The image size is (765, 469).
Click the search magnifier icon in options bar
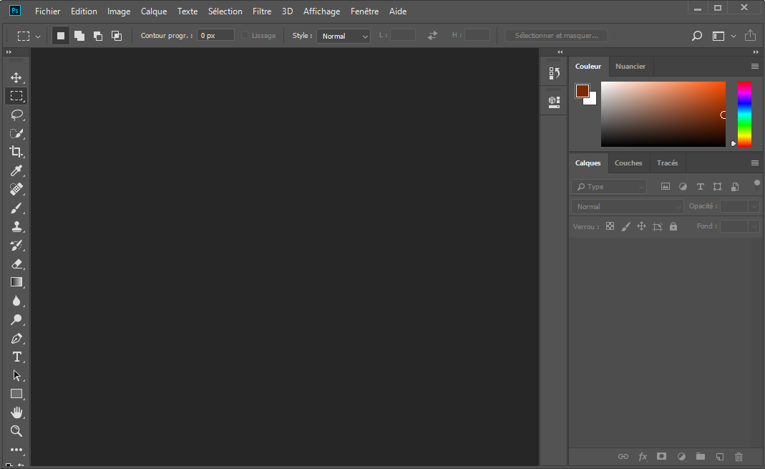click(697, 36)
